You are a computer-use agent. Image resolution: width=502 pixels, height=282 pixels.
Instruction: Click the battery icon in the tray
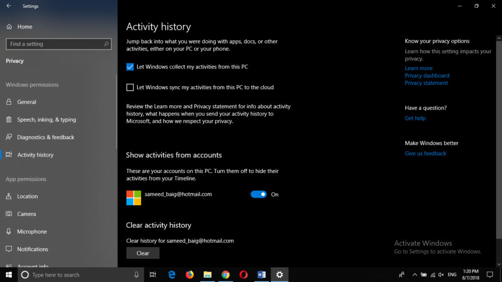pos(424,275)
